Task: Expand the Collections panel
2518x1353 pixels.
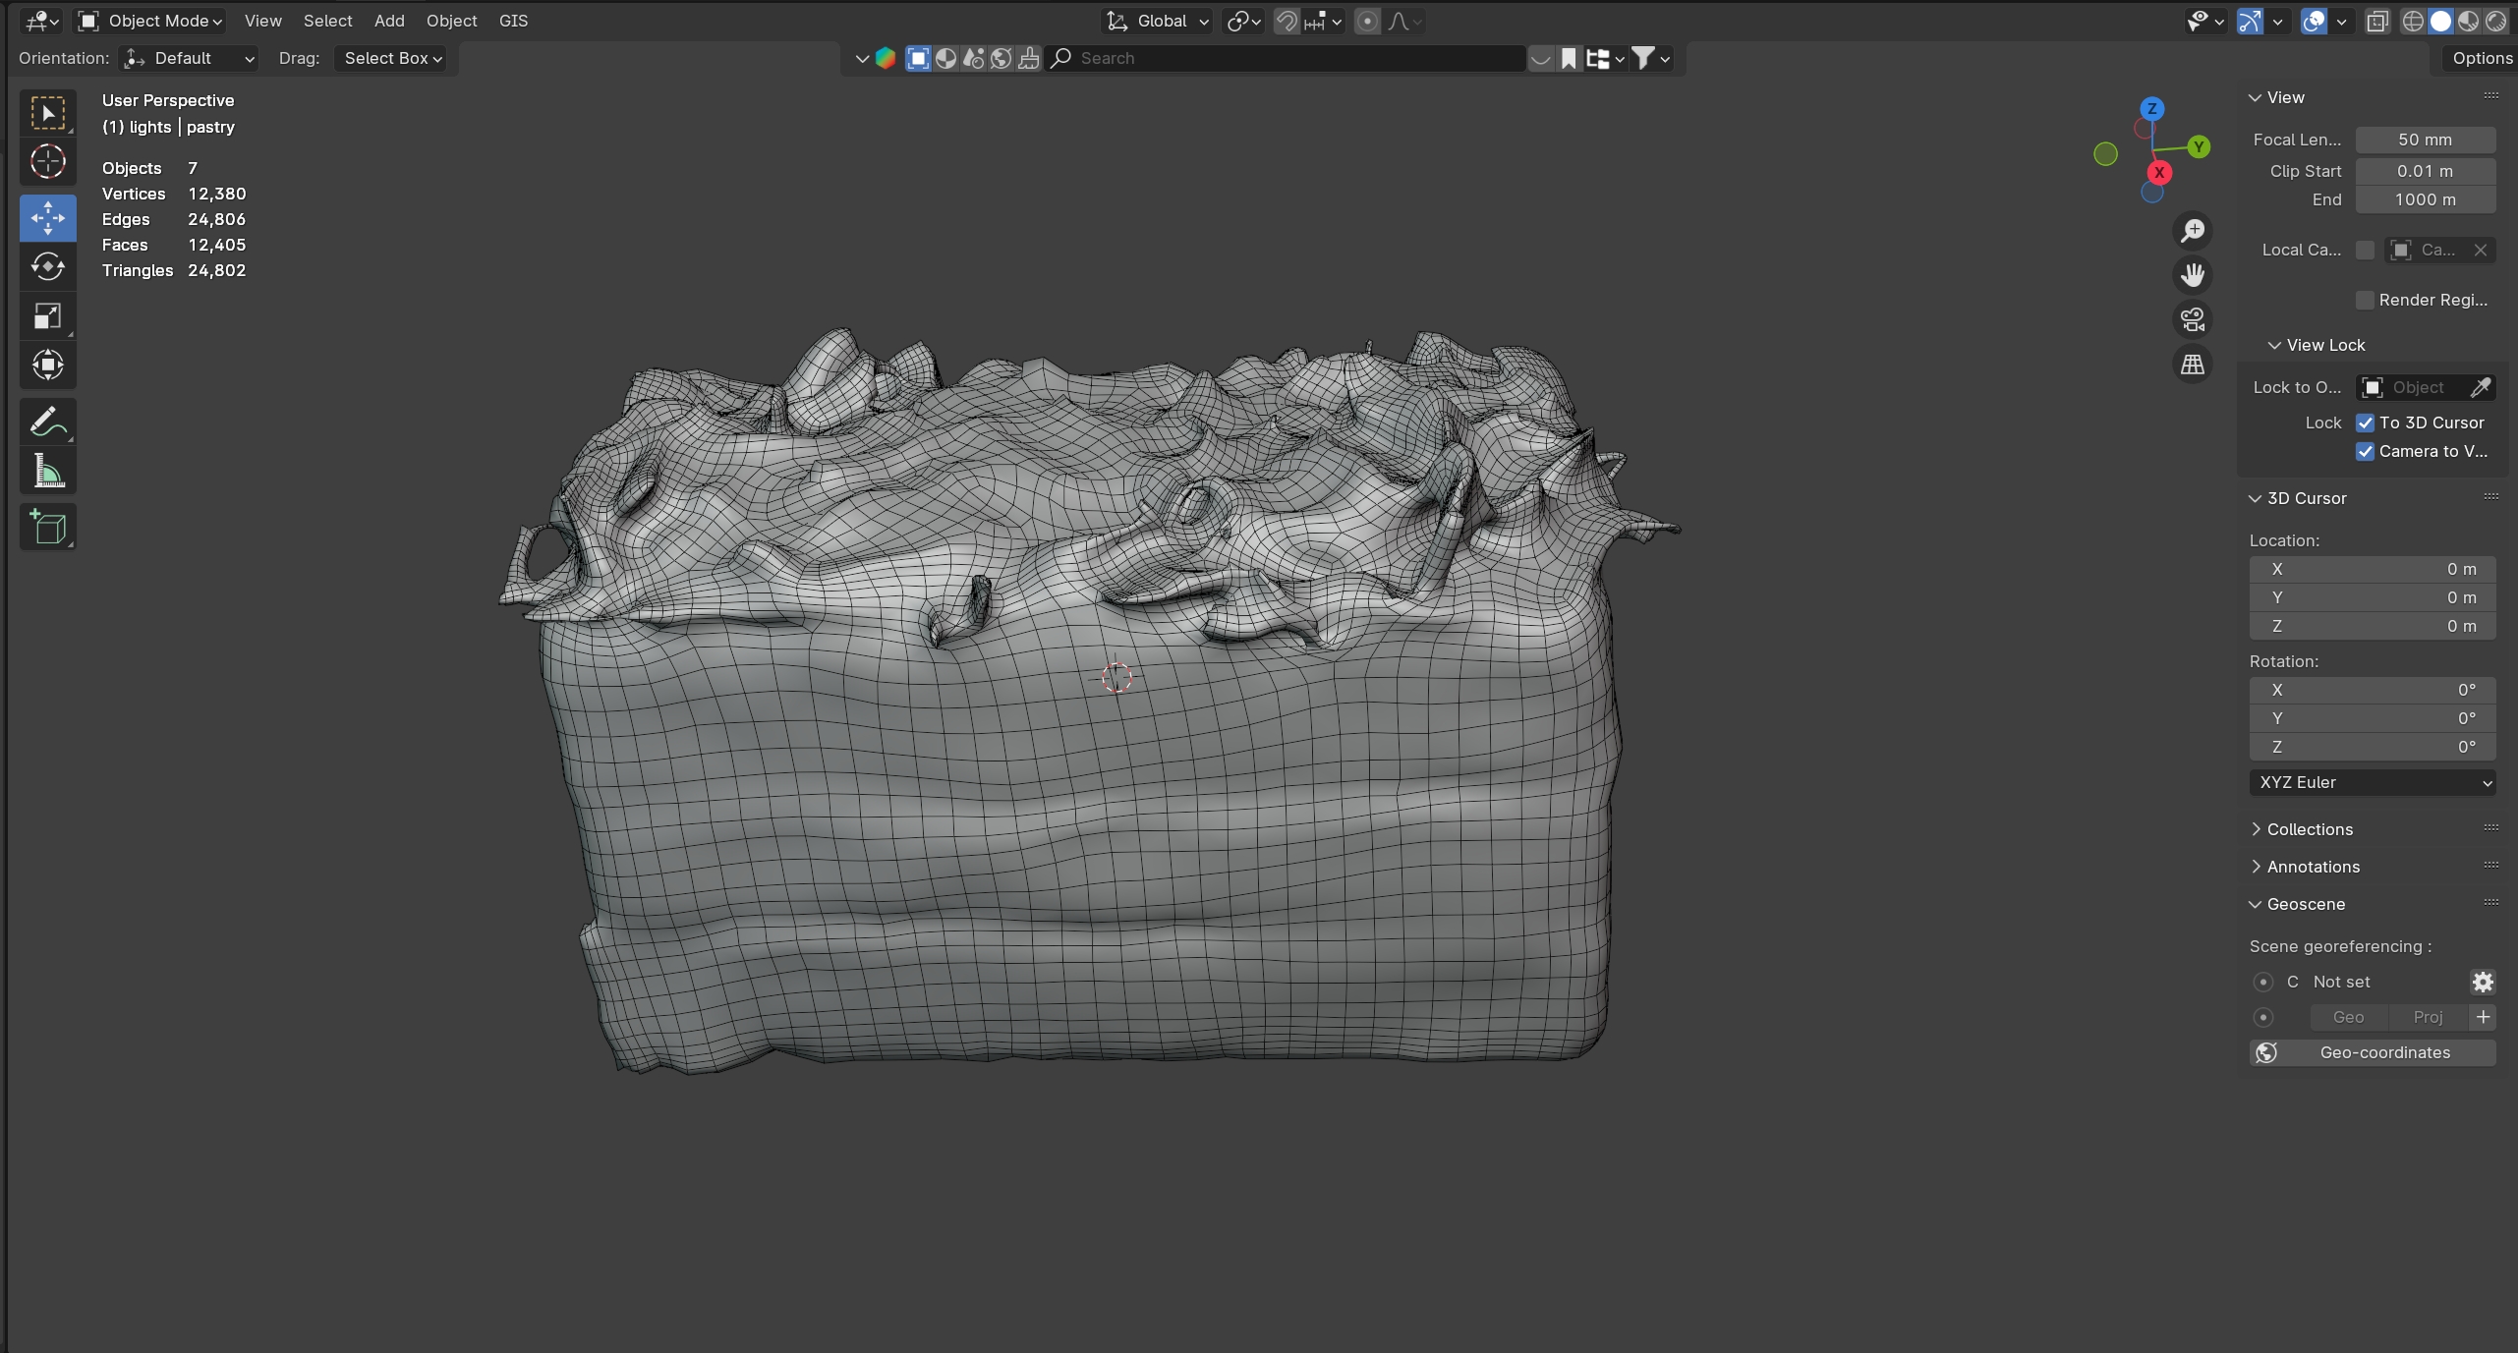Action: click(2309, 829)
